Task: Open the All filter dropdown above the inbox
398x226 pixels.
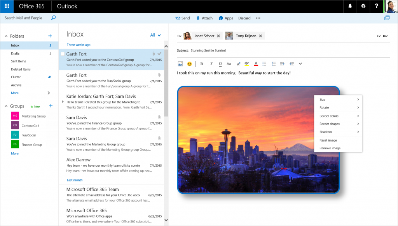Action: pos(155,35)
